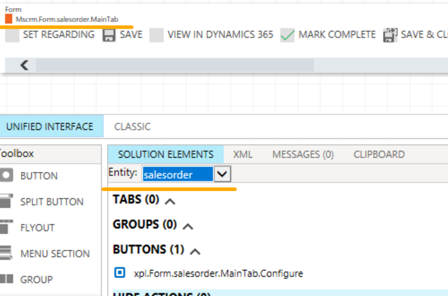This screenshot has height=296, width=448.
Task: Click the Mark Complete green checkmark icon
Action: pos(287,35)
